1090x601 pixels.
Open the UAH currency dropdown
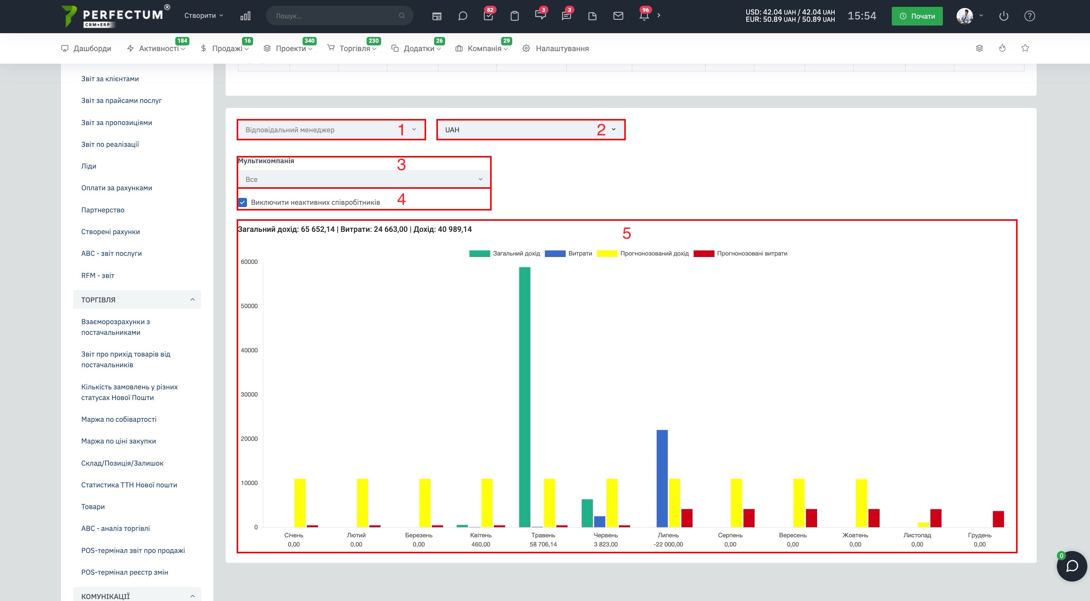click(x=531, y=130)
